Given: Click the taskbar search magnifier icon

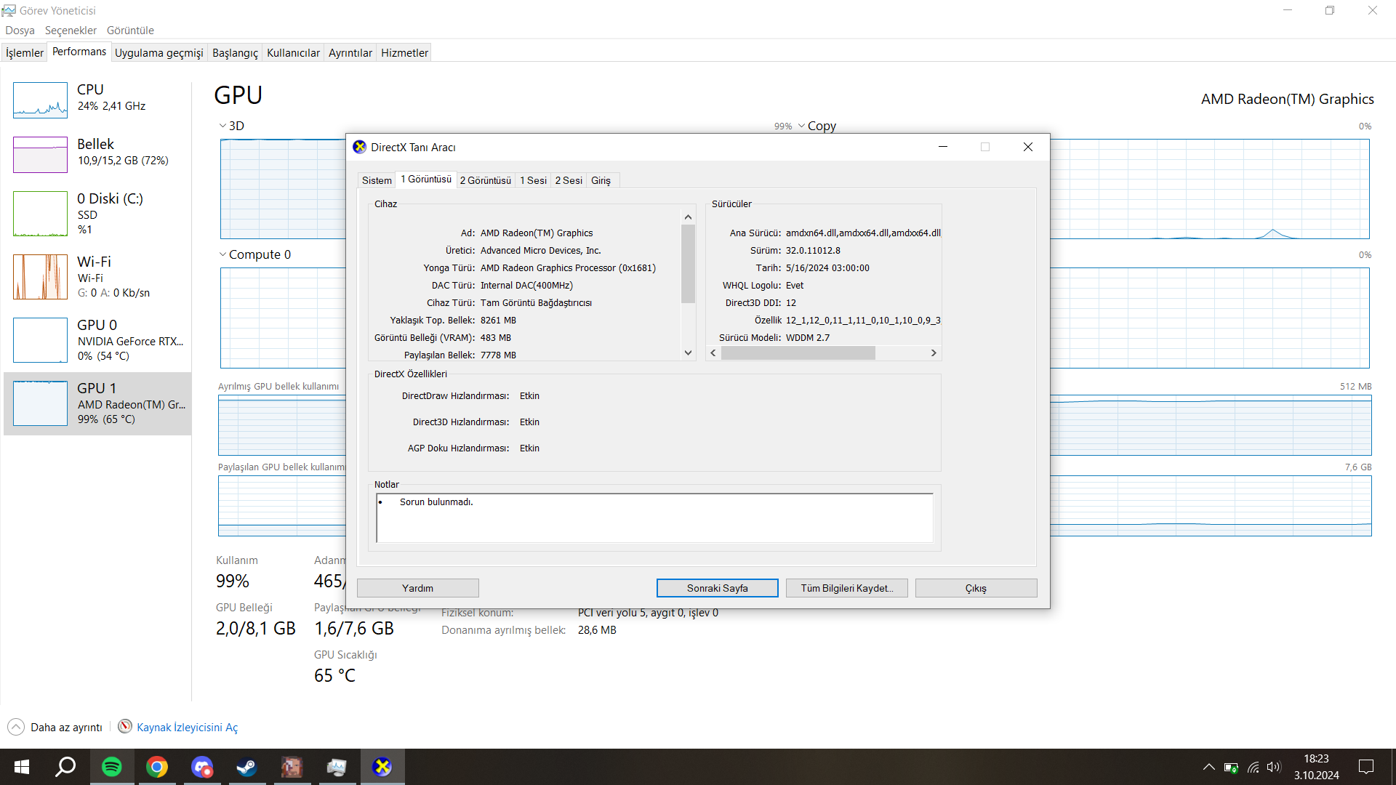Looking at the screenshot, I should [x=65, y=767].
